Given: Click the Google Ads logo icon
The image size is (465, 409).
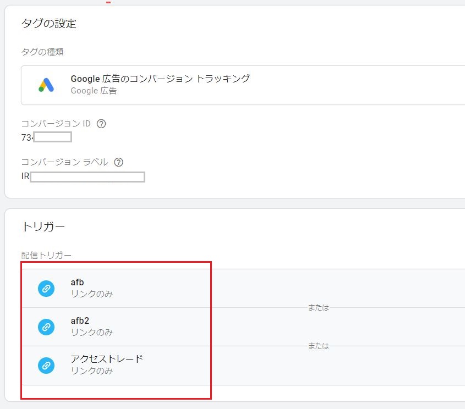Looking at the screenshot, I should (46, 85).
